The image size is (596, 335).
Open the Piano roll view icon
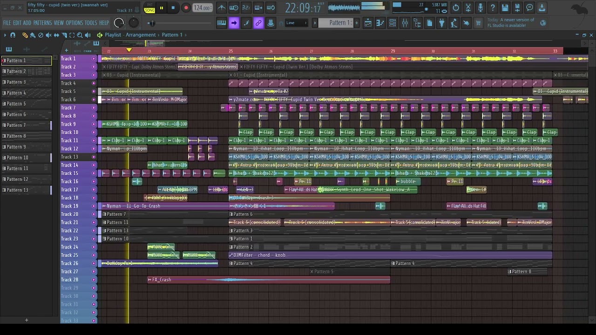[x=380, y=23]
